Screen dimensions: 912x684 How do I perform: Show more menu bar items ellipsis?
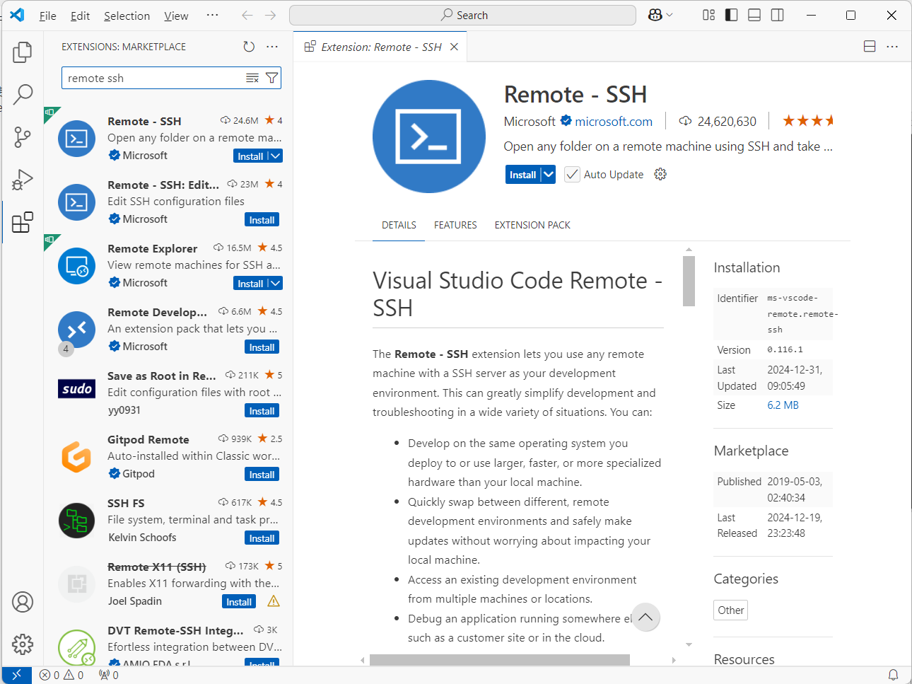pyautogui.click(x=212, y=15)
